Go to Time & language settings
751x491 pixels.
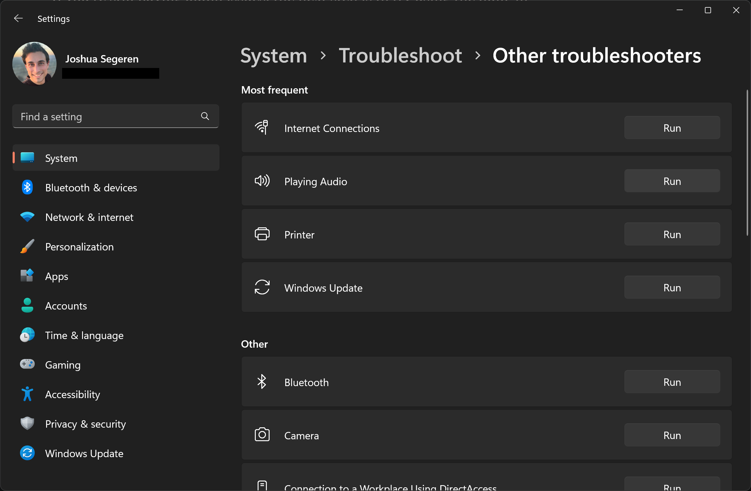[x=116, y=335]
